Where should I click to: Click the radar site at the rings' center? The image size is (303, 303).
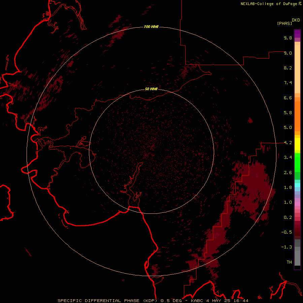click(151, 151)
